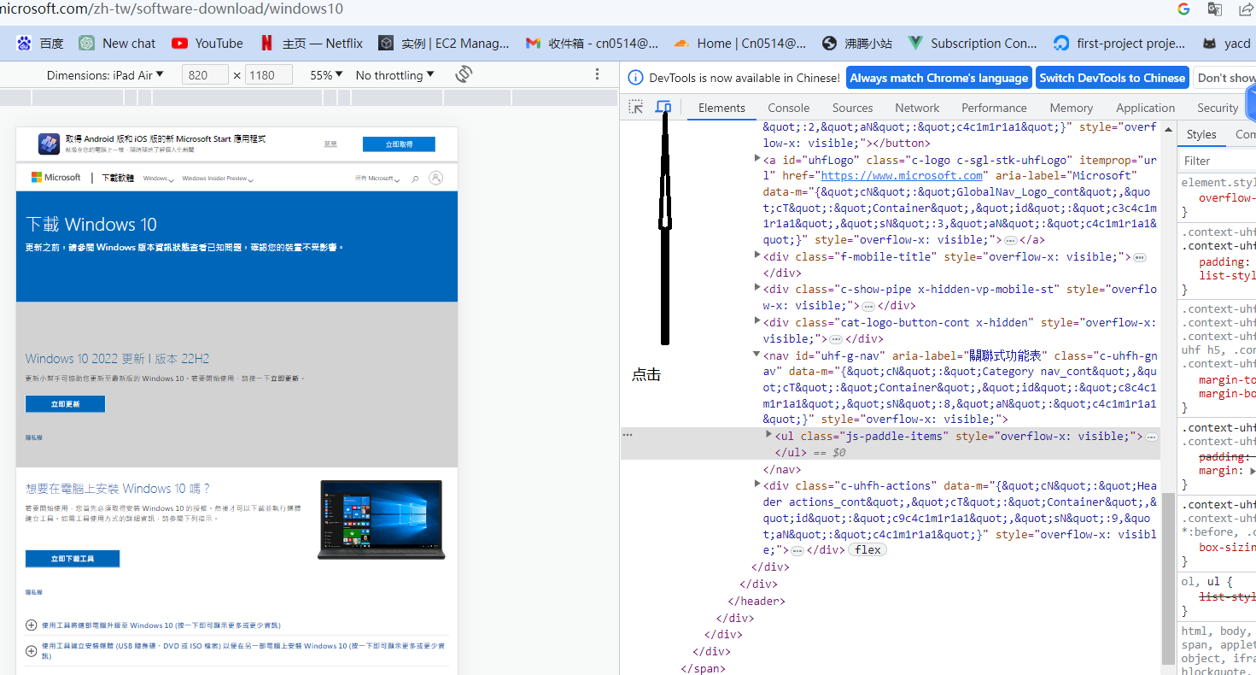Open the Cloudflare Home bookmark

tap(739, 43)
